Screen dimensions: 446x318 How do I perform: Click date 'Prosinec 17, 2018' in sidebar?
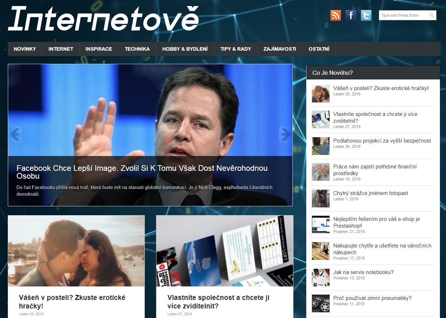(x=349, y=258)
